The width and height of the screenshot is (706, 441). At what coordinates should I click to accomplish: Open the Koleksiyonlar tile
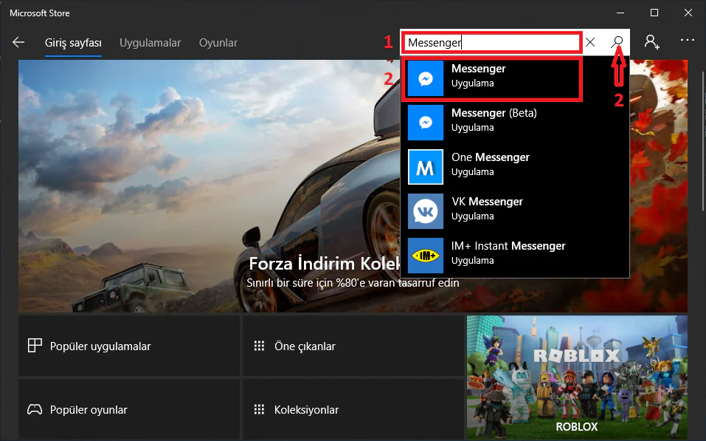click(x=353, y=409)
